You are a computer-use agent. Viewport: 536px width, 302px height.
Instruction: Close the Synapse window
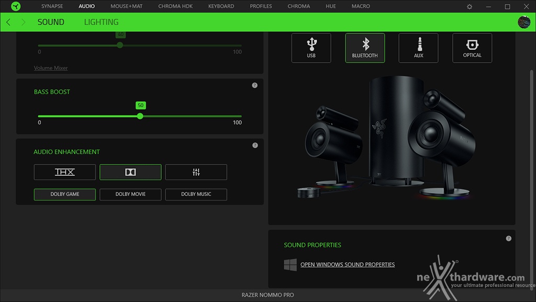coord(527,6)
